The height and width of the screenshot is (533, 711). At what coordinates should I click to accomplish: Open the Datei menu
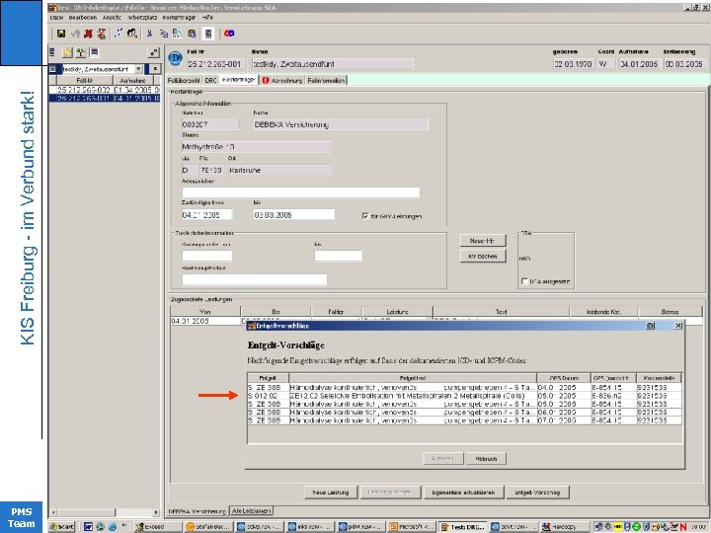[56, 17]
